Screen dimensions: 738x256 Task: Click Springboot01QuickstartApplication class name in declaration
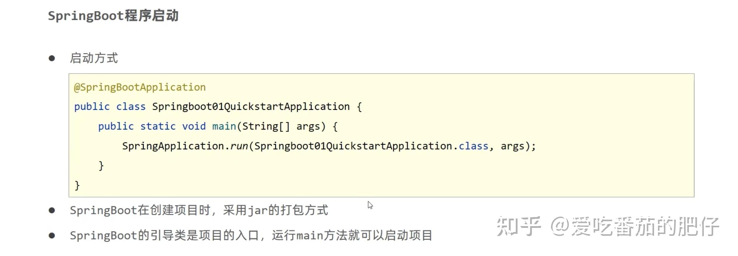(x=251, y=107)
